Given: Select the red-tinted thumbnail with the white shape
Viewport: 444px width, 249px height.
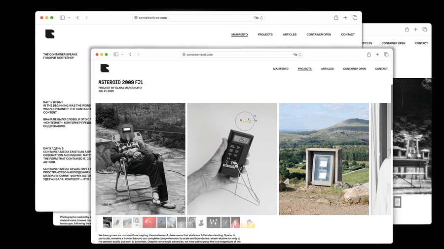Looking at the screenshot, I should [x=149, y=222].
